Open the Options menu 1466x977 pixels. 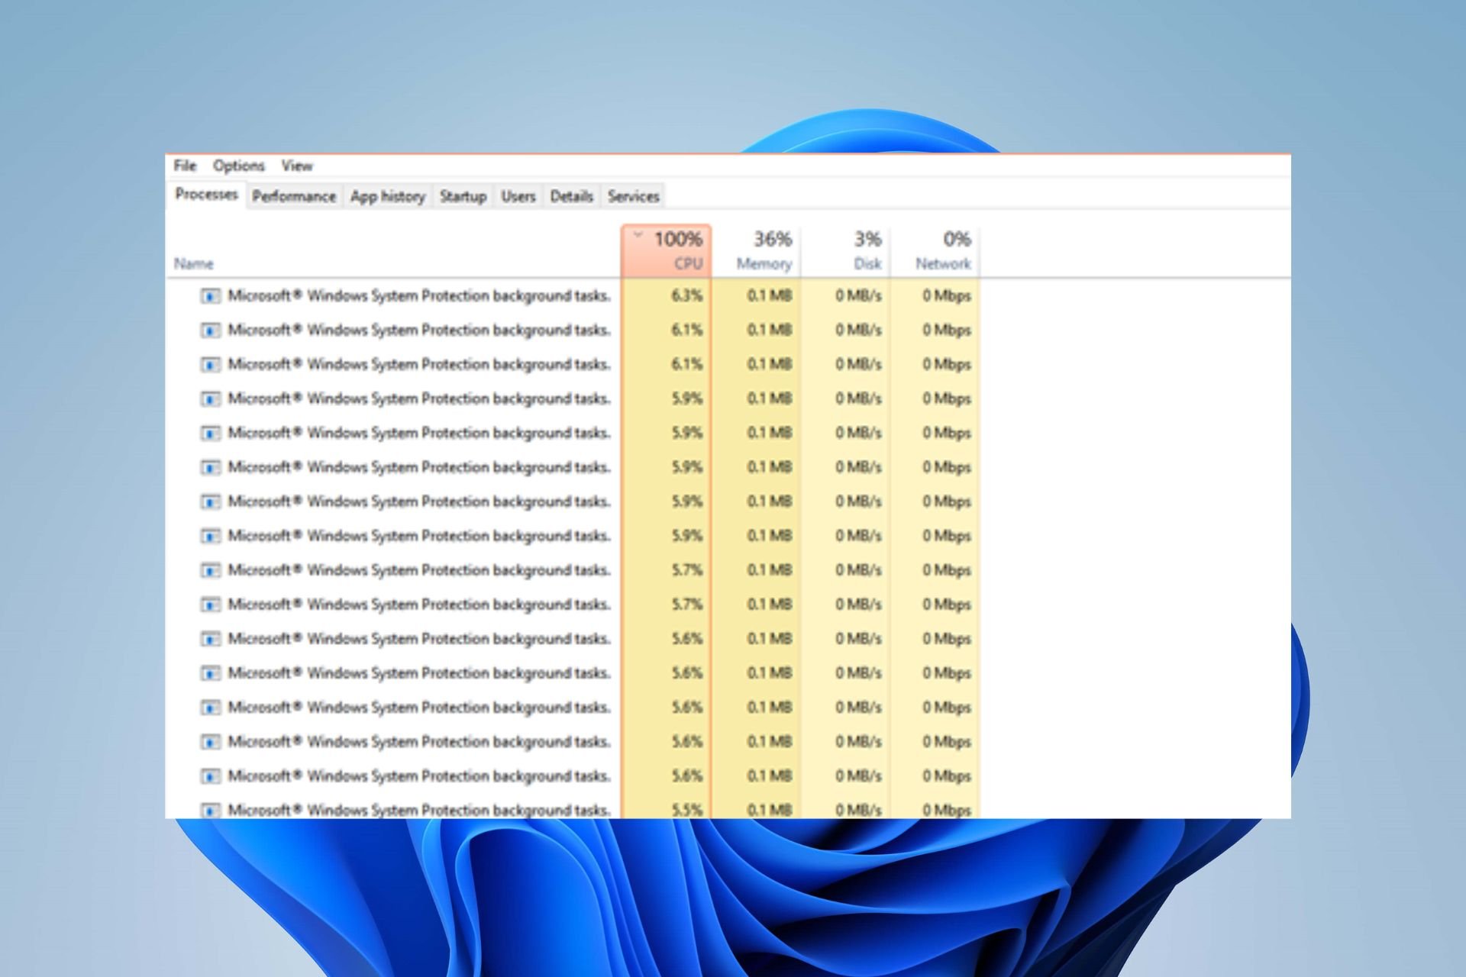[x=239, y=166]
